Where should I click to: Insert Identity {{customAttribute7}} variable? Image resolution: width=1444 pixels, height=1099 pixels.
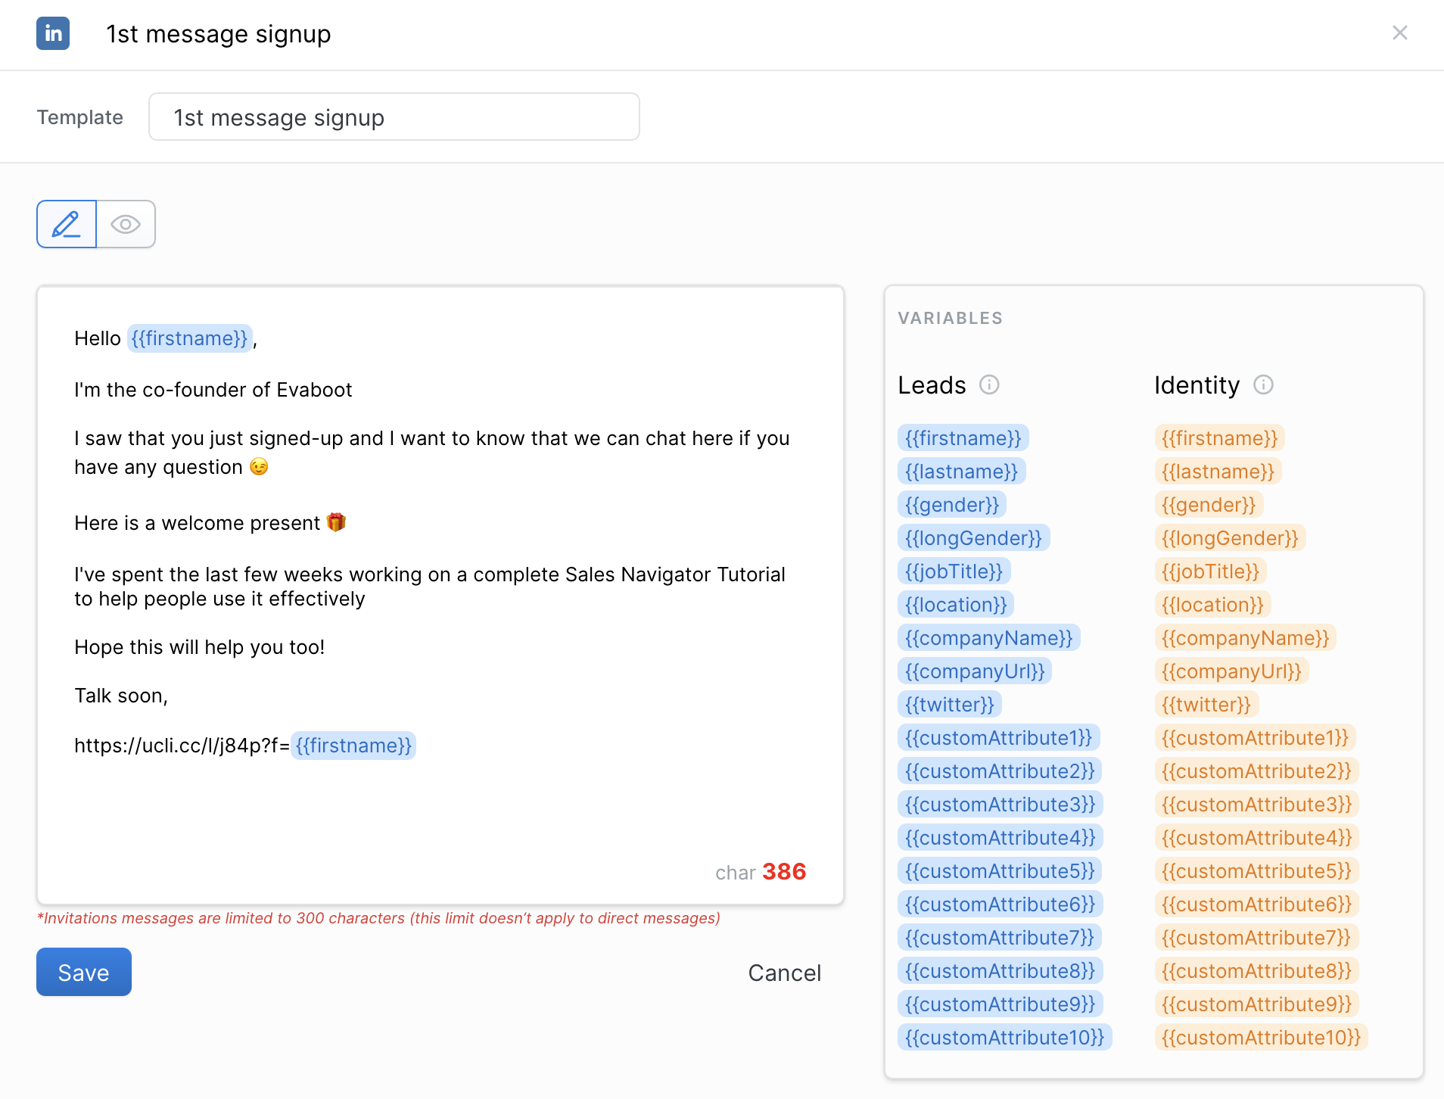(1256, 938)
